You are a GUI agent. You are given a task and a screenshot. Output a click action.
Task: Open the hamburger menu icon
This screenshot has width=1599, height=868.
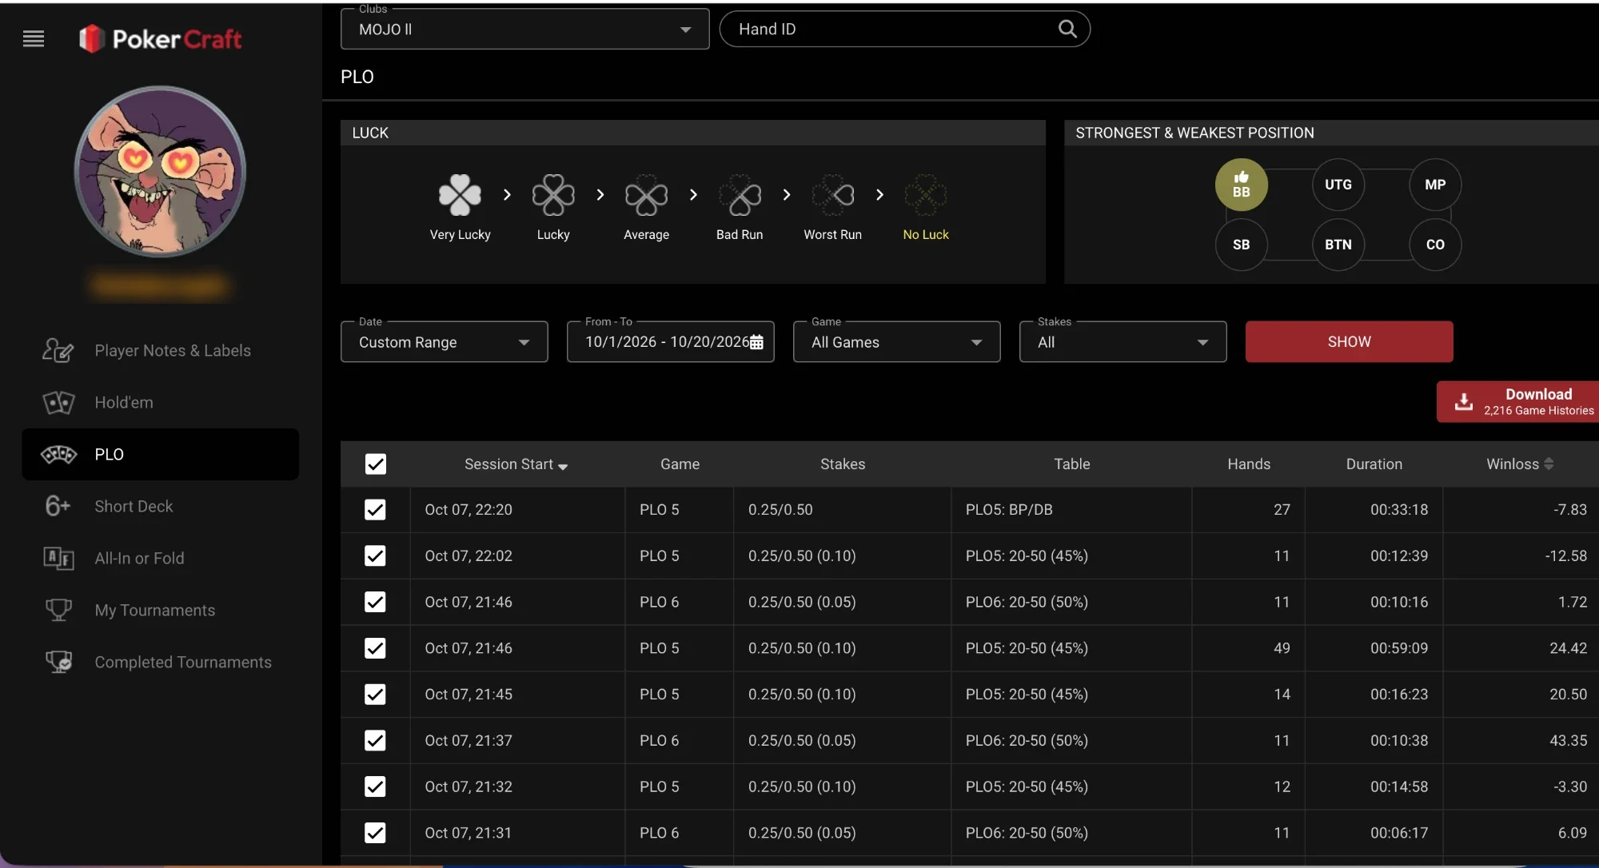(x=34, y=38)
